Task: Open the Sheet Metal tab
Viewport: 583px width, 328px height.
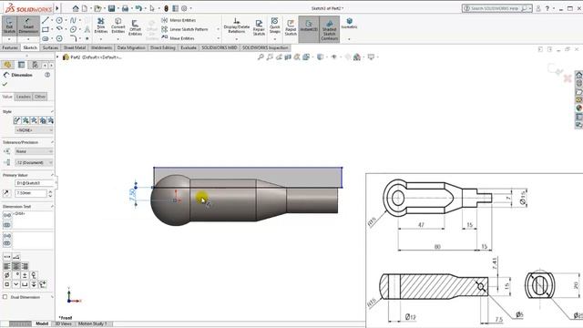Action: tap(75, 47)
